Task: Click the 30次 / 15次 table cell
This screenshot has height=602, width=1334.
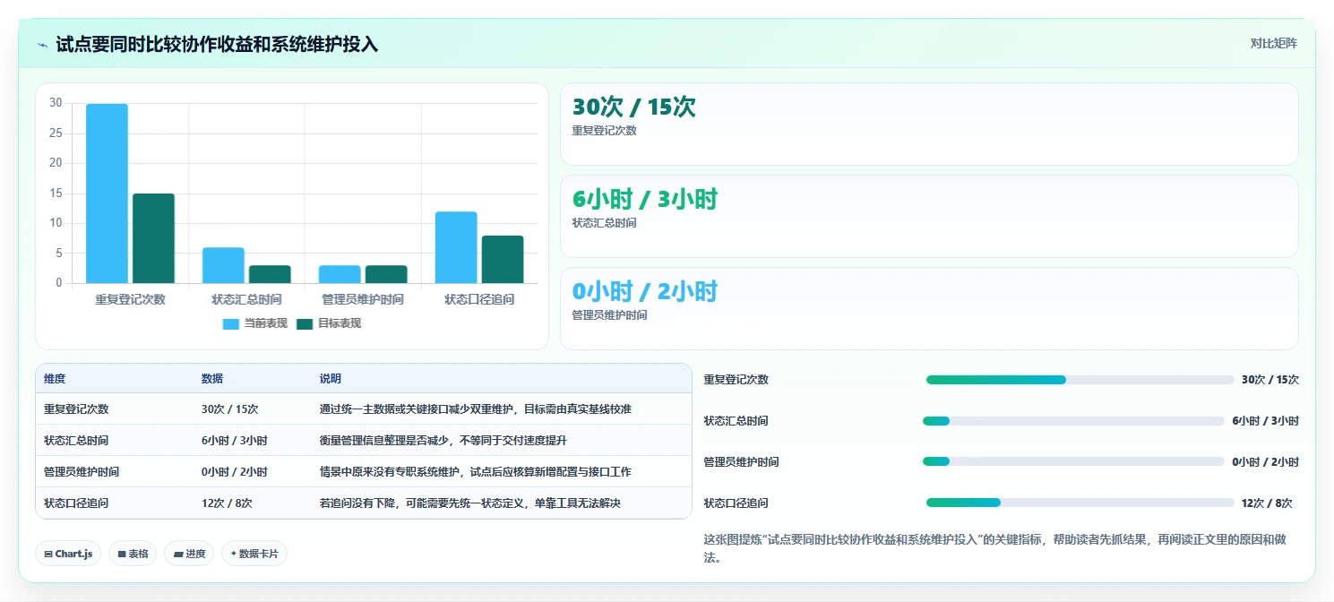Action: click(x=230, y=409)
